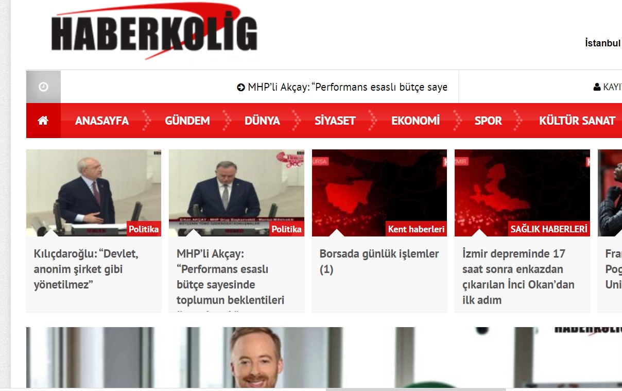The image size is (622, 391).
Task: Open the ANASAYFA menu item
Action: point(102,121)
